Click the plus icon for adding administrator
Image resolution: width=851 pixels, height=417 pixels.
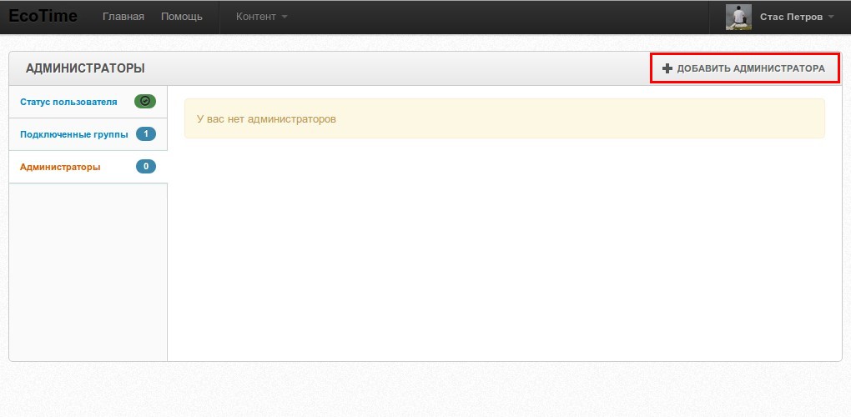(x=667, y=68)
